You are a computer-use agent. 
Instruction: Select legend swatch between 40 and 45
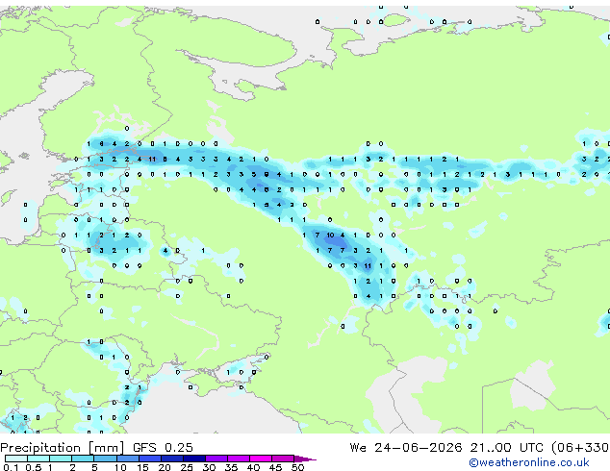(261, 459)
